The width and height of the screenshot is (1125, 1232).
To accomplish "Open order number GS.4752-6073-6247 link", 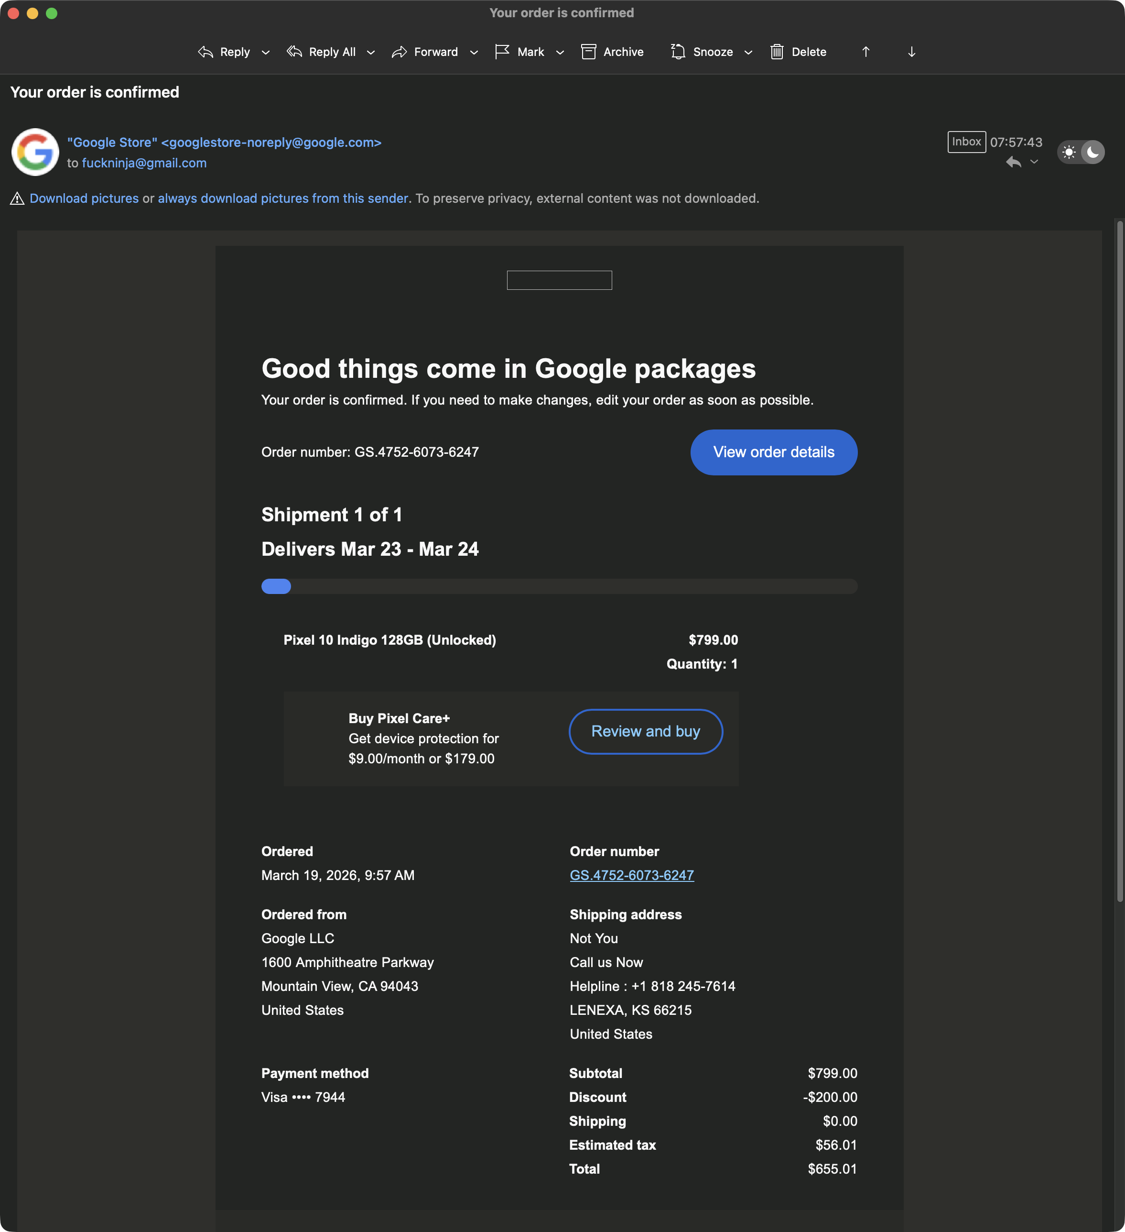I will click(x=631, y=875).
